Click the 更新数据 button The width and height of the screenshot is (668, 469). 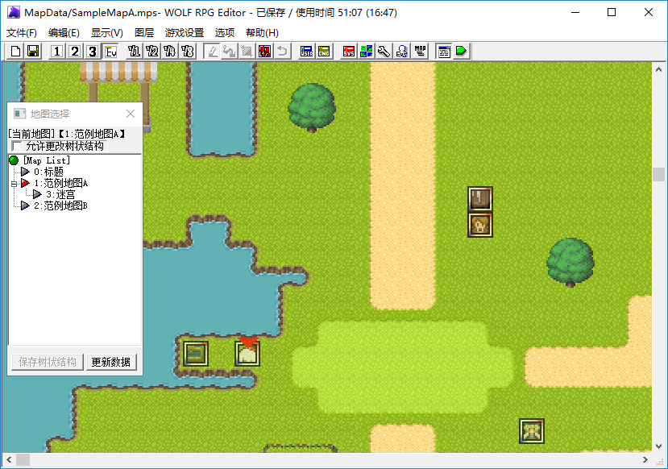point(111,362)
